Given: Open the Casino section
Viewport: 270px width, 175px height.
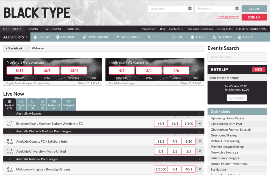Looking at the screenshot, I should pyautogui.click(x=33, y=29).
